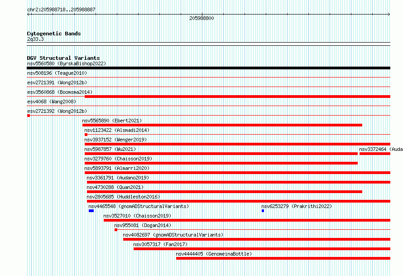Click the esv2721392 (Wong2012b) label
This screenshot has width=403, height=276.
click(57, 111)
